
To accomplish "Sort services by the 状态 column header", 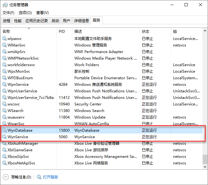I will point(146,32).
